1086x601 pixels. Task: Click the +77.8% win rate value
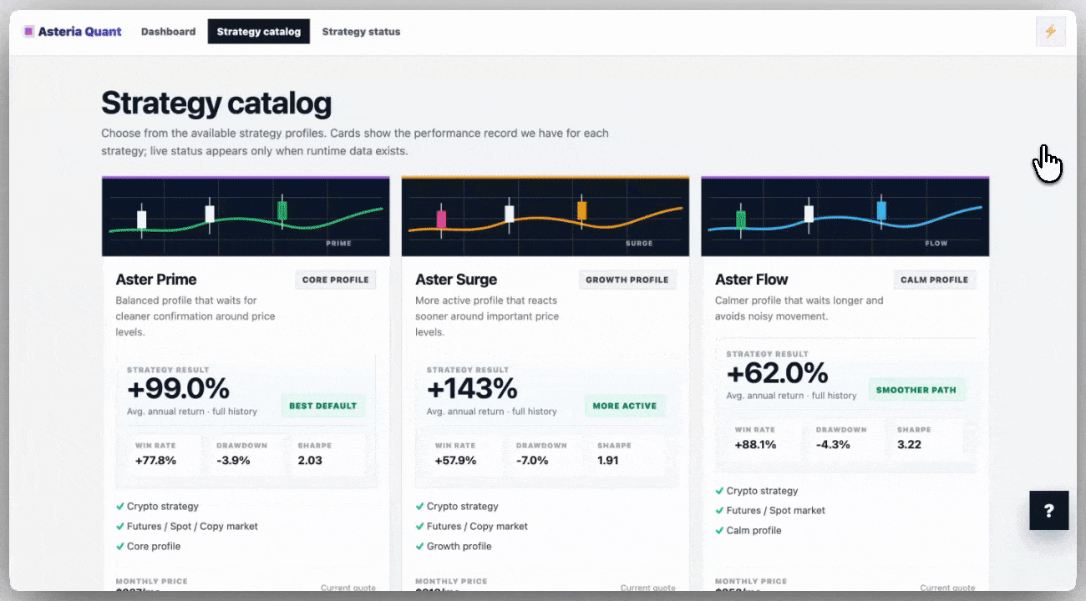[155, 460]
